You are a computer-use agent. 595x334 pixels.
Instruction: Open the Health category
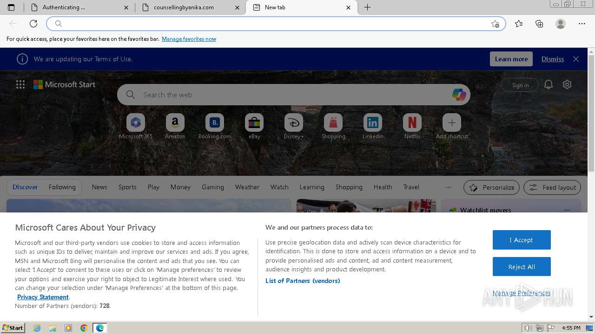(383, 187)
